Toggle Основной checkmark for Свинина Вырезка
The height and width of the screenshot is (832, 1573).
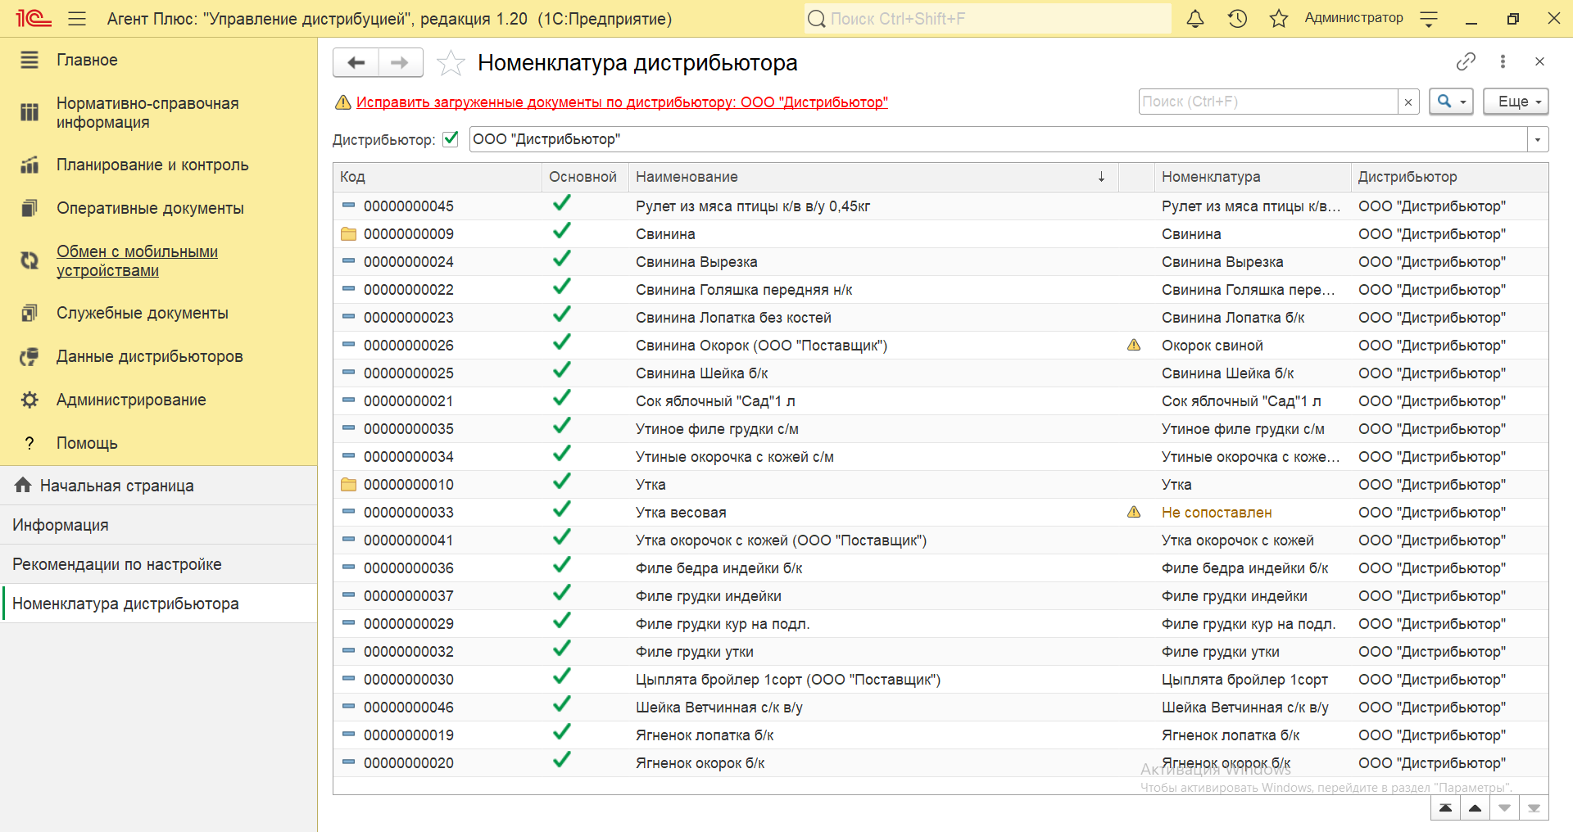561,260
